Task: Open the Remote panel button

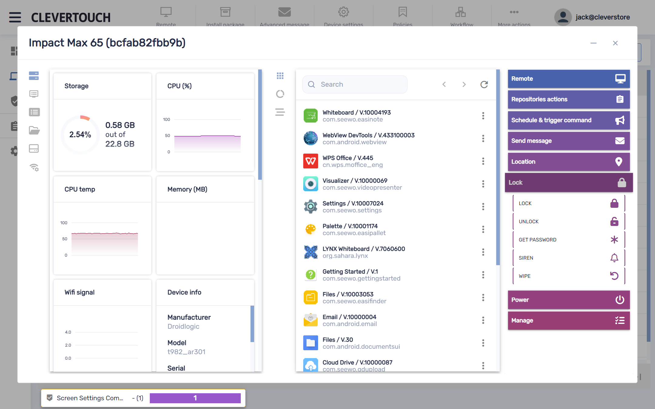Action: 569,79
